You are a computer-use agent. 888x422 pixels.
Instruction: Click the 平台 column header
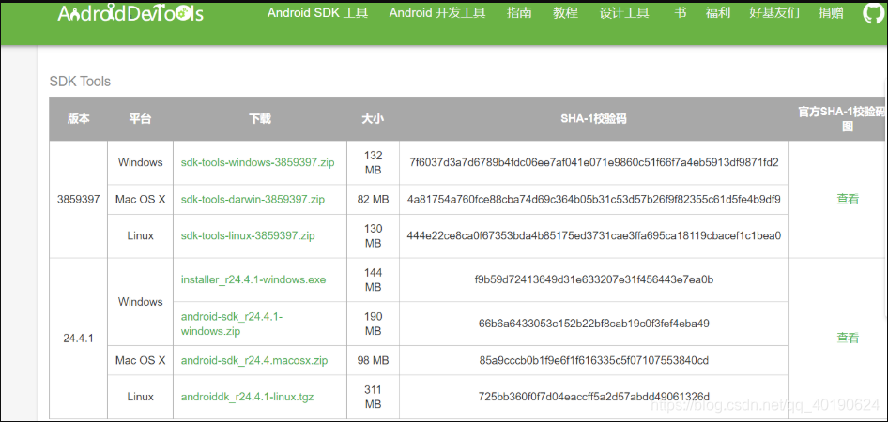click(140, 119)
